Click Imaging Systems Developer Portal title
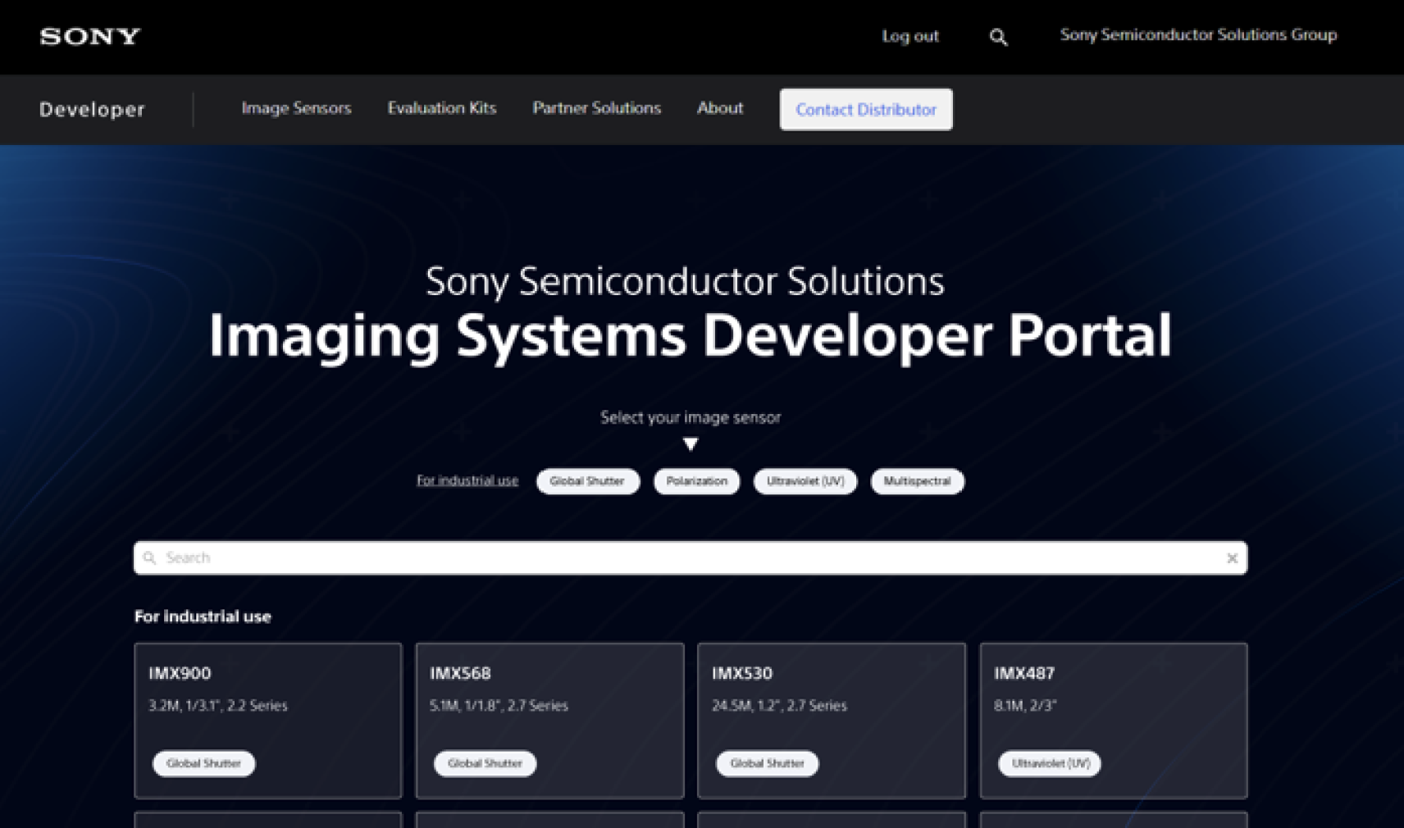Image resolution: width=1404 pixels, height=828 pixels. (x=691, y=335)
